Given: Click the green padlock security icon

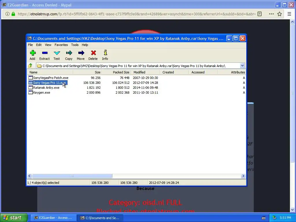Looking at the screenshot, I should [x=13, y=14].
